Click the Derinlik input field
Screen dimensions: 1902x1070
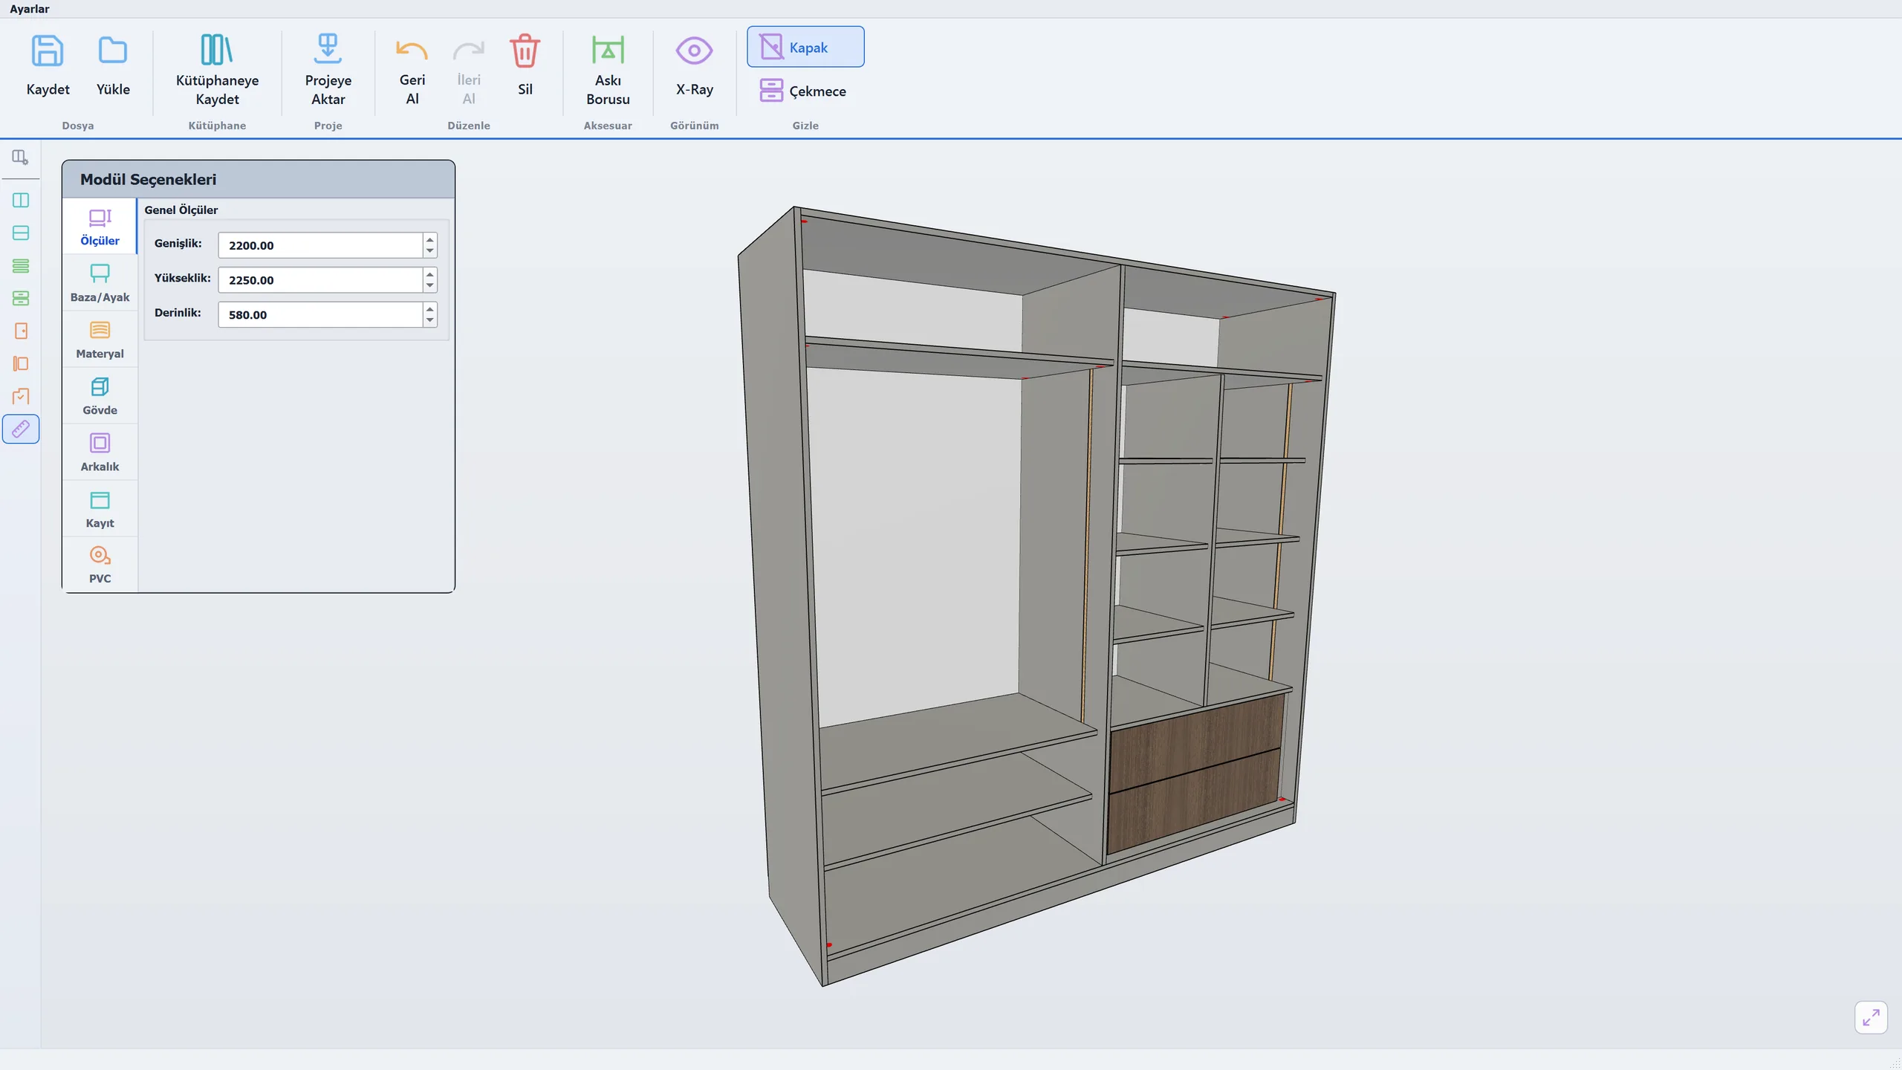[x=320, y=314]
